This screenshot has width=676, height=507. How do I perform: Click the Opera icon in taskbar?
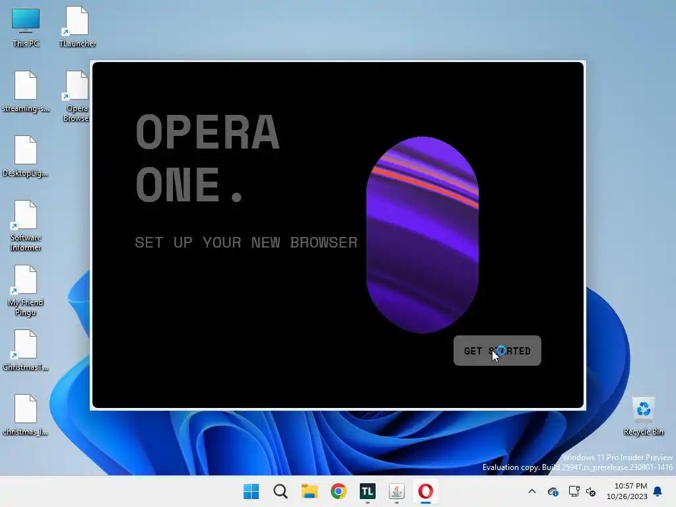[426, 491]
